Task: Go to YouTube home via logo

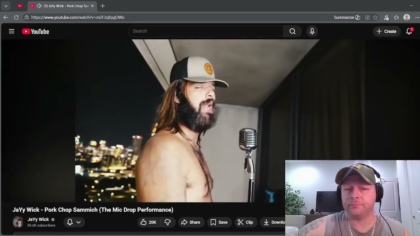Action: pyautogui.click(x=35, y=31)
